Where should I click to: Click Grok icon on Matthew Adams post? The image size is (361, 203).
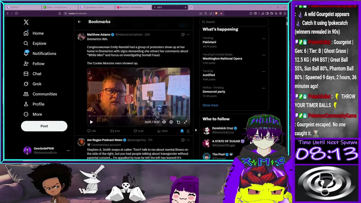183,34
